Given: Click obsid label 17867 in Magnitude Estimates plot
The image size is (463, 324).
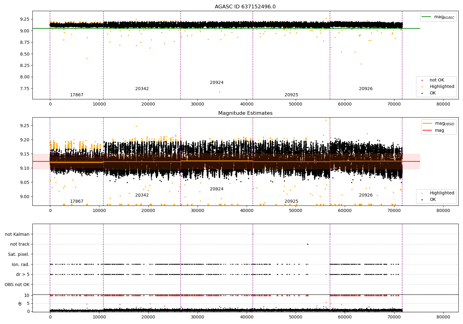Looking at the screenshot, I should click(77, 201).
